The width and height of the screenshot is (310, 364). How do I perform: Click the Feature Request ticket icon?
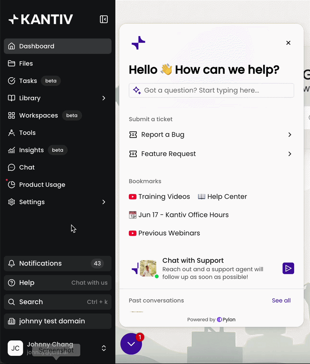(x=133, y=154)
